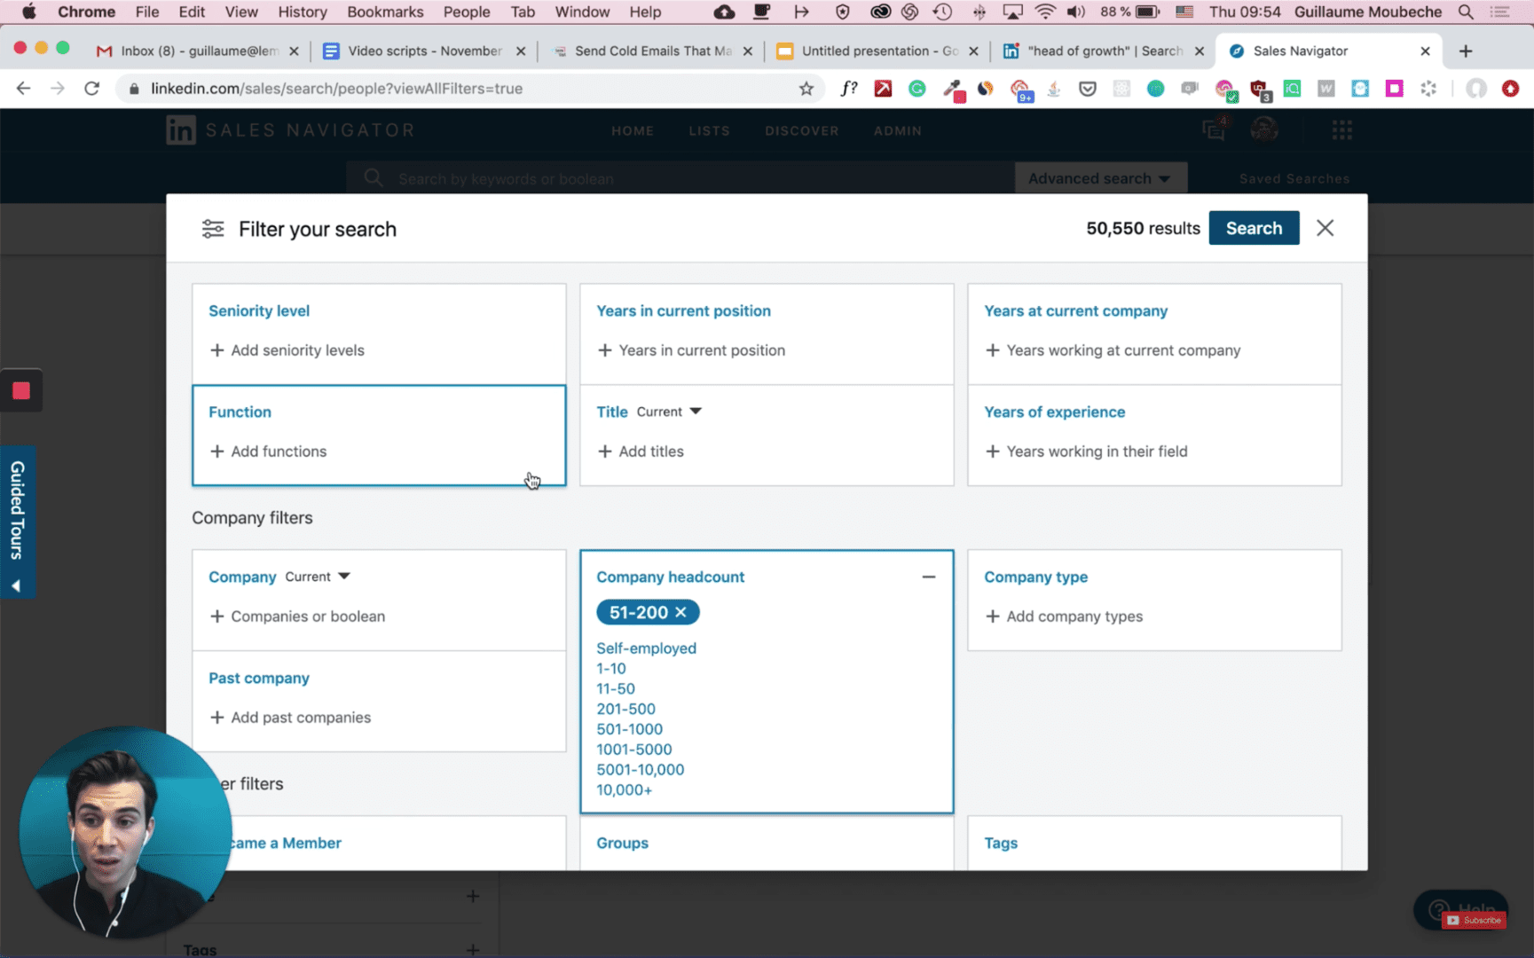
Task: Open the Company Current dropdown
Action: [x=318, y=577]
